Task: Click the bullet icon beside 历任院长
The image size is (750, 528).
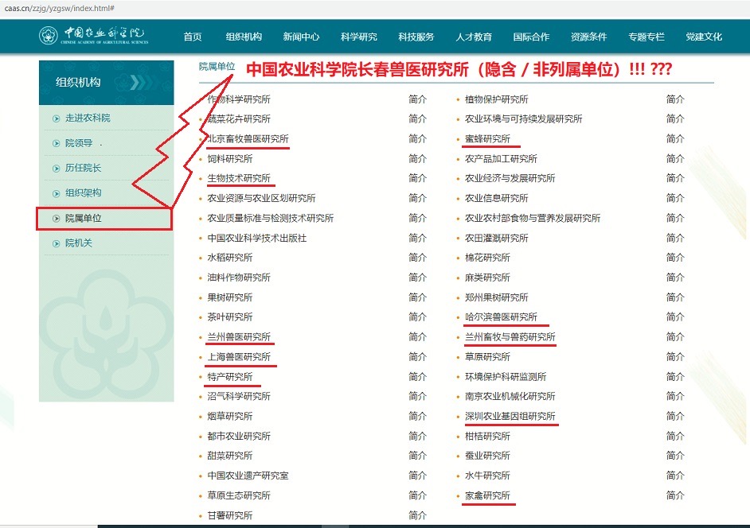Action: pos(56,169)
